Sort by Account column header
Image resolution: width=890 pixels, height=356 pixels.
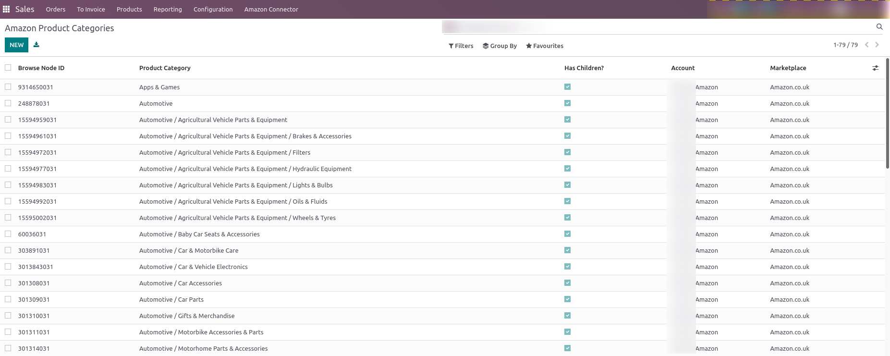click(683, 68)
